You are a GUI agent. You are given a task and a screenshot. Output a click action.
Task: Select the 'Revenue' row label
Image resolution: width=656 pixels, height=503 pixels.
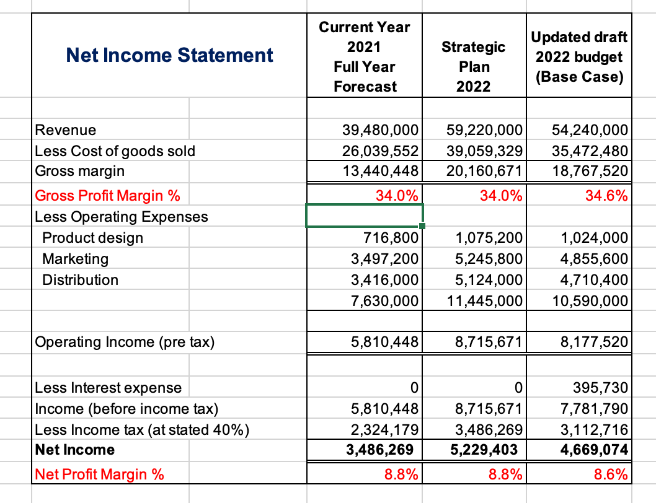click(66, 130)
